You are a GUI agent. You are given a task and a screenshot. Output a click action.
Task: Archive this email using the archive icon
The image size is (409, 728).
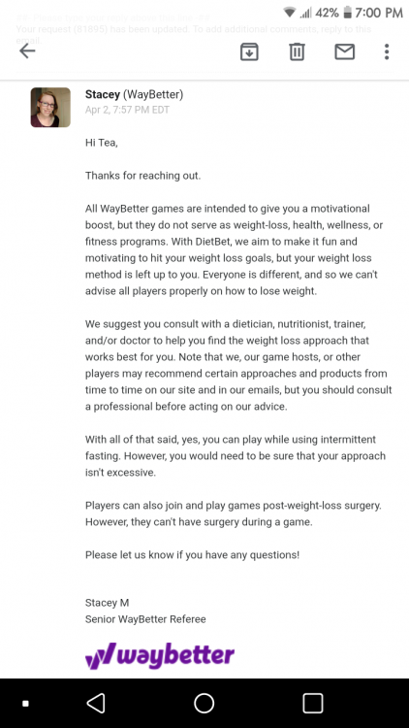[x=249, y=51]
